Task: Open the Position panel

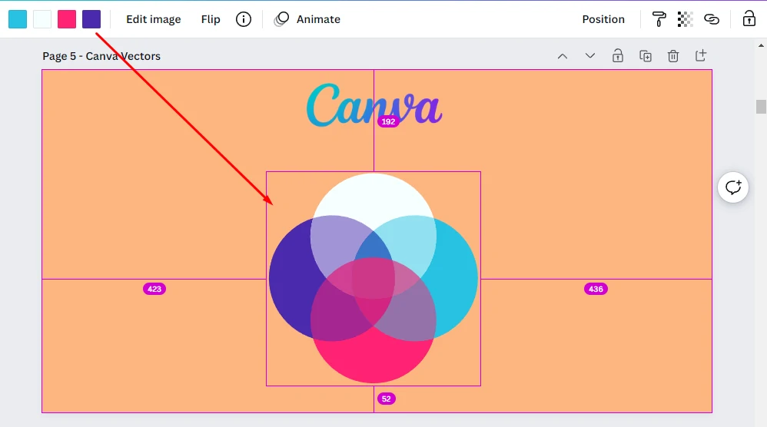Action: [603, 19]
